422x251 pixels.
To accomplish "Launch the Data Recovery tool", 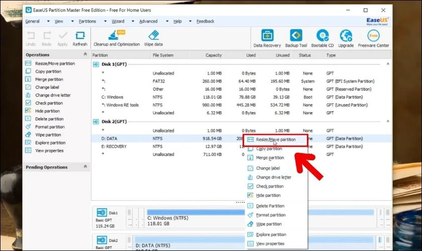I will click(x=267, y=39).
